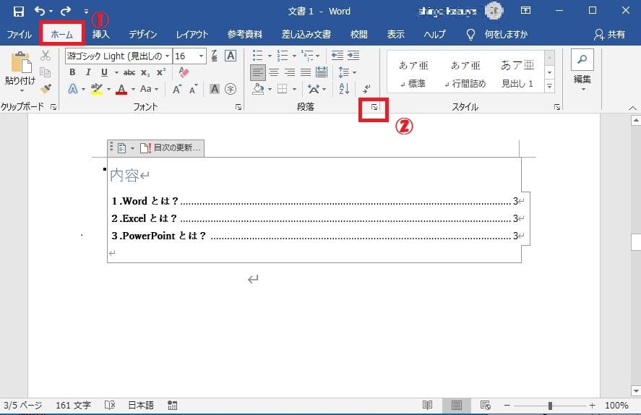Viewport: 641px width, 415px height.
Task: Click the macro recording icon in status bar
Action: click(173, 405)
